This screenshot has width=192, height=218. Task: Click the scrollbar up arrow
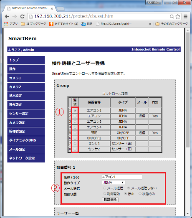(187, 30)
